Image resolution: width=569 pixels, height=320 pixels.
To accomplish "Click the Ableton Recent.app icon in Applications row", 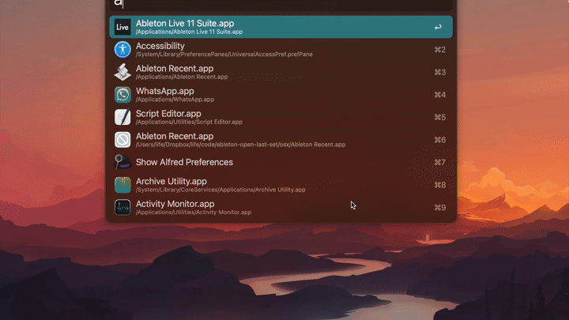I will [122, 72].
